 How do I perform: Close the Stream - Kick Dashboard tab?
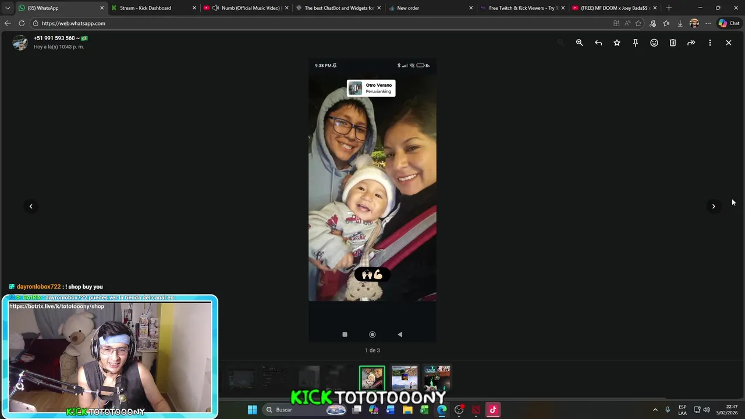(194, 8)
